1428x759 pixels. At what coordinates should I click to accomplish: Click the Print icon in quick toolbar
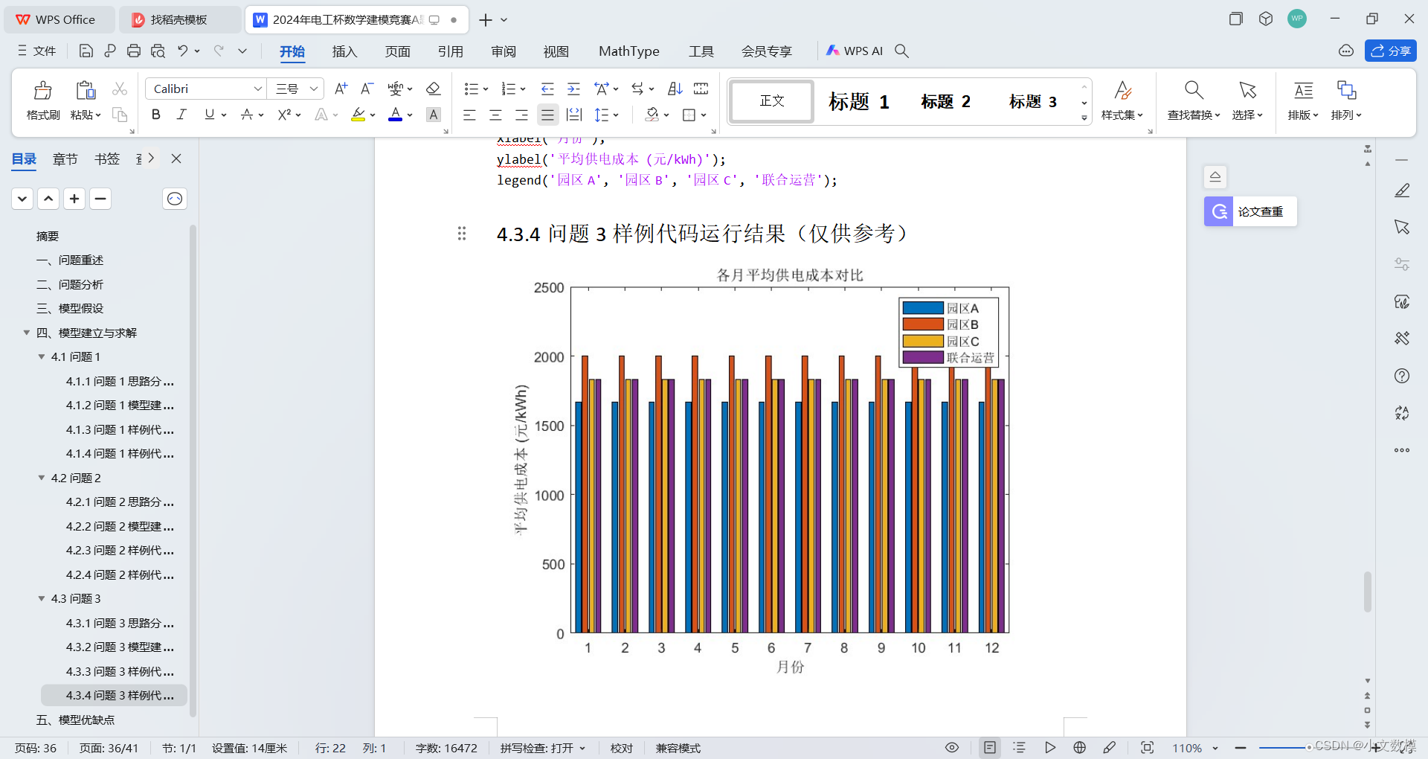point(134,51)
